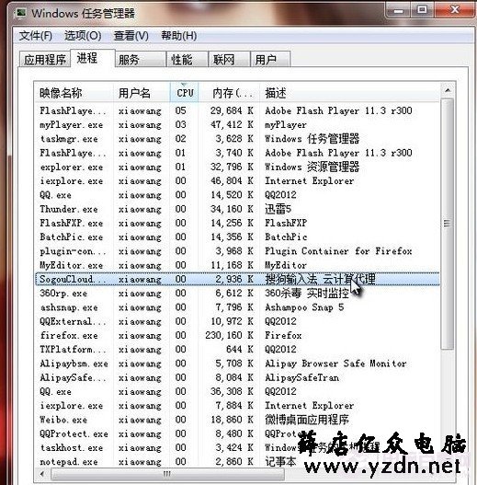
Task: Select QQ.exe using 14,520 K
Action: click(x=237, y=195)
